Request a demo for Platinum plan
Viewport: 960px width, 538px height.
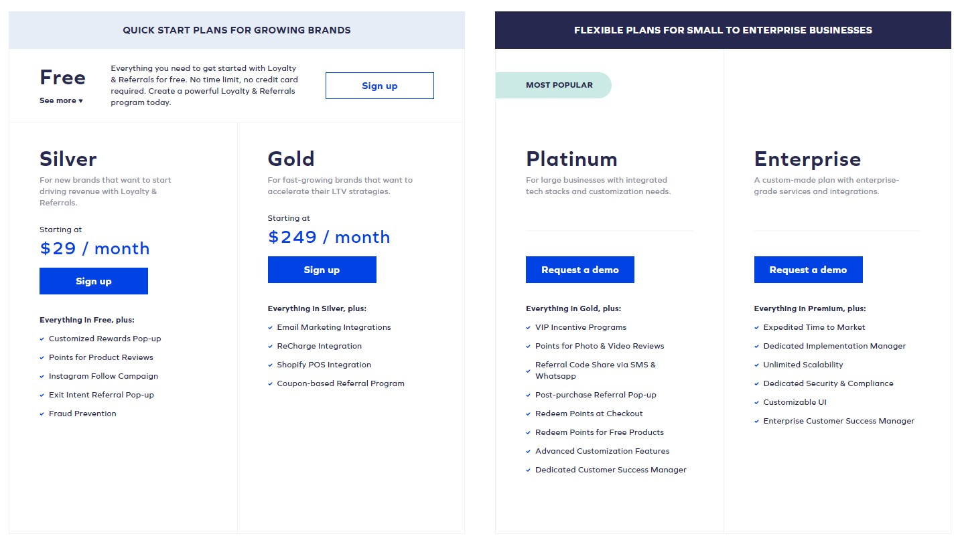click(x=579, y=270)
